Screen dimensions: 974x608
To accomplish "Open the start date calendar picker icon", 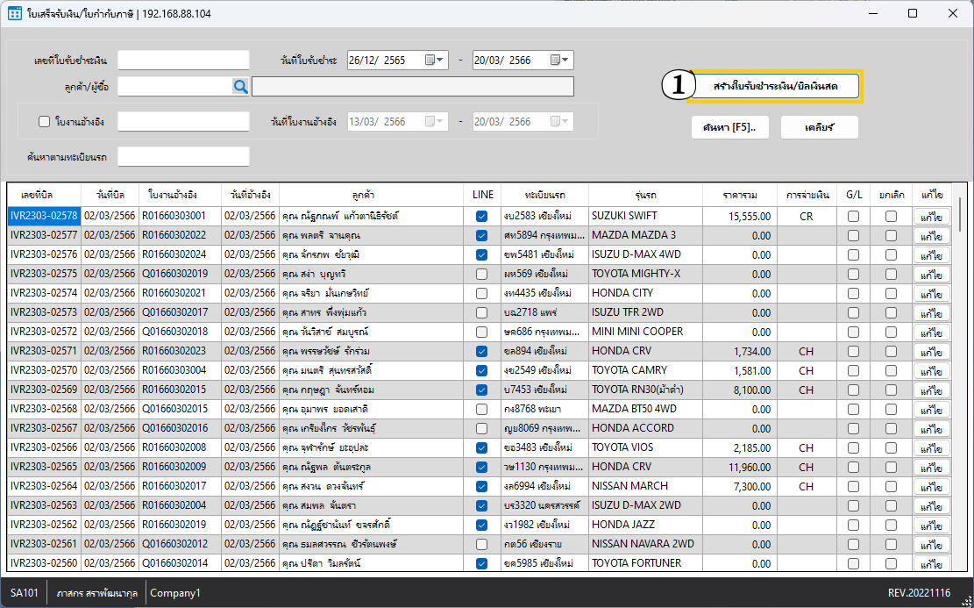I will (x=430, y=61).
